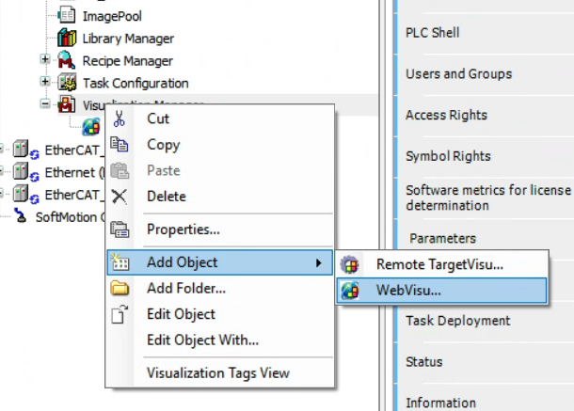Click the Task Configuration icon
574x411 pixels.
(66, 83)
